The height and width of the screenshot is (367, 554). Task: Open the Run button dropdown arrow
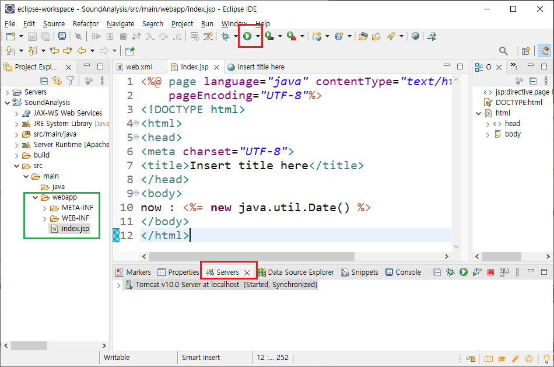pyautogui.click(x=257, y=36)
